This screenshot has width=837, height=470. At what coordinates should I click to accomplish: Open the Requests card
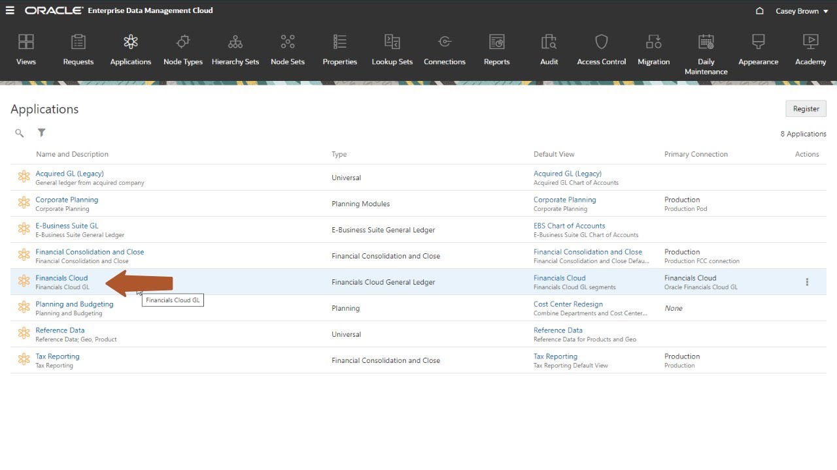78,50
